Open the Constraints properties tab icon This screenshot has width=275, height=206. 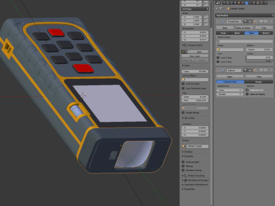click(243, 3)
